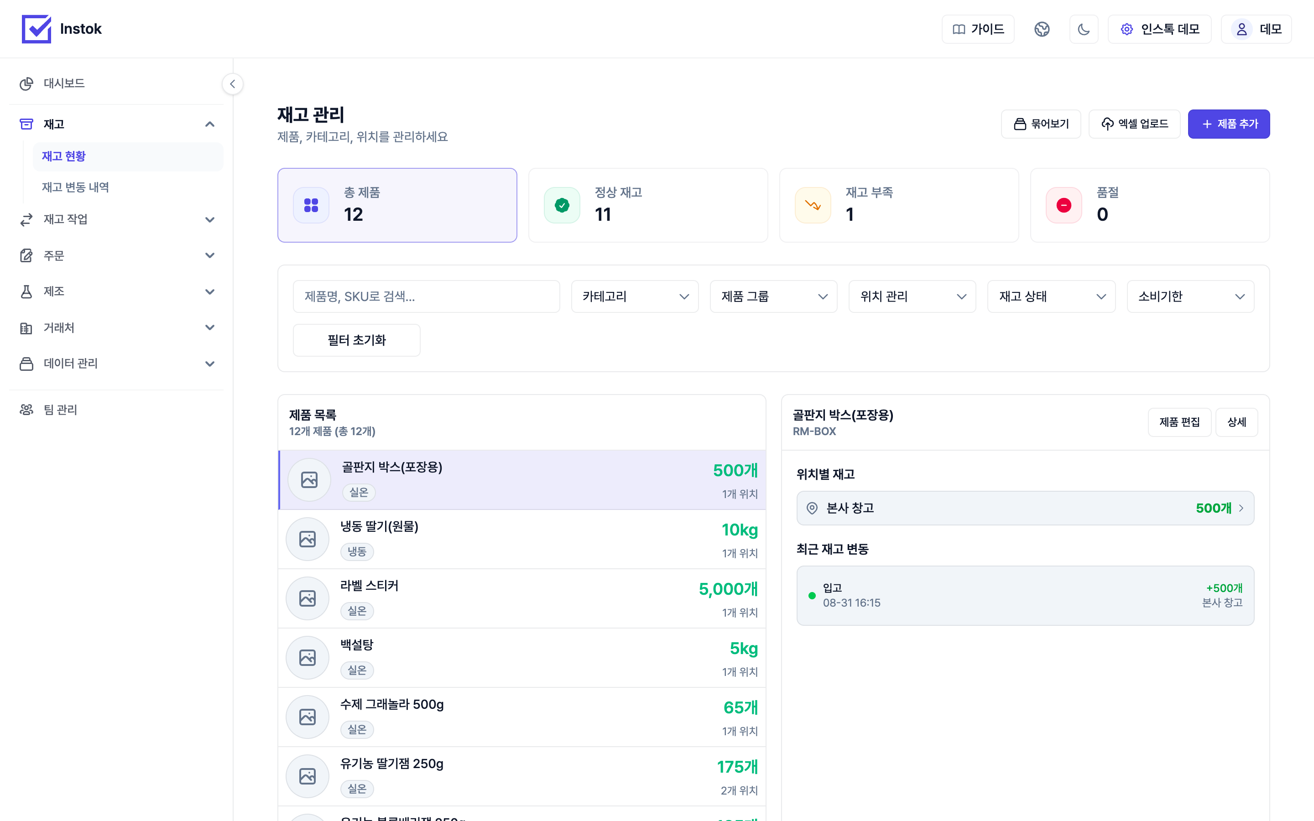Click the 재고 box icon
Screen dimensions: 1314x821
tap(26, 125)
